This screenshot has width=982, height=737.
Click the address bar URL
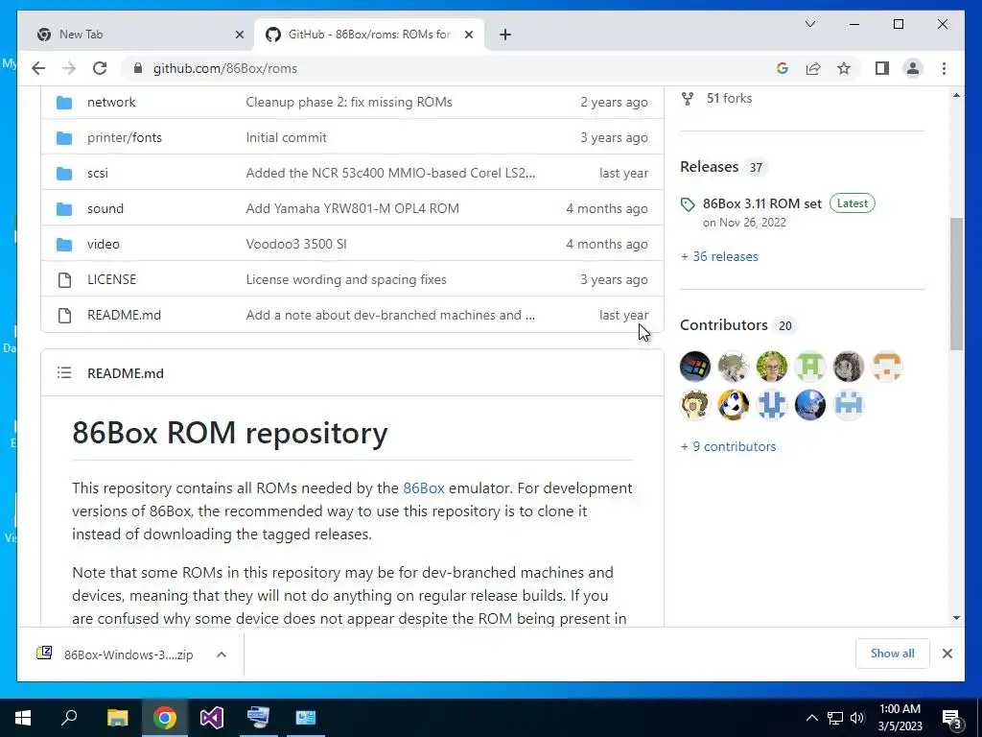[225, 68]
